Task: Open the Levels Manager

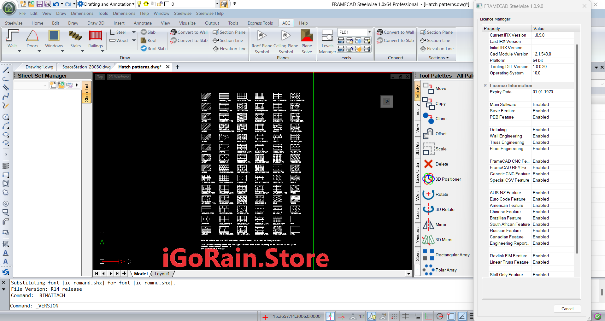Action: [327, 41]
